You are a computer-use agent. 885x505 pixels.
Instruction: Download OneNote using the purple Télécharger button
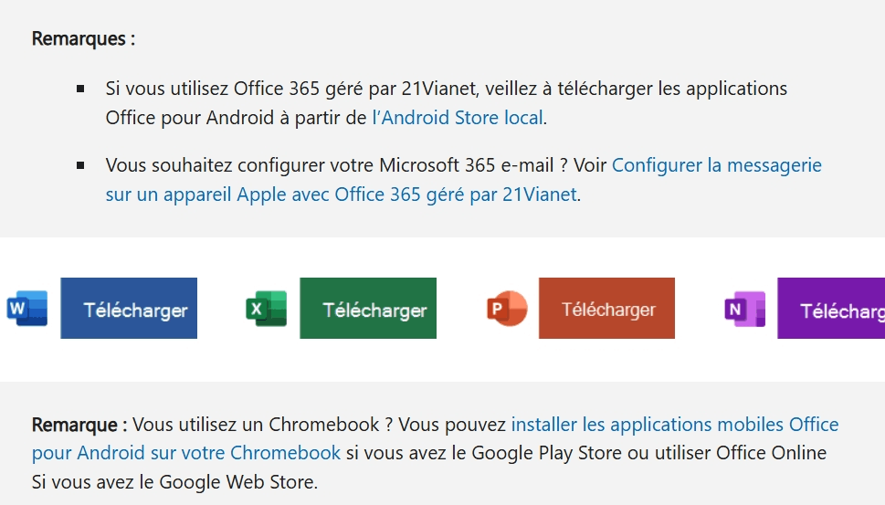point(831,308)
